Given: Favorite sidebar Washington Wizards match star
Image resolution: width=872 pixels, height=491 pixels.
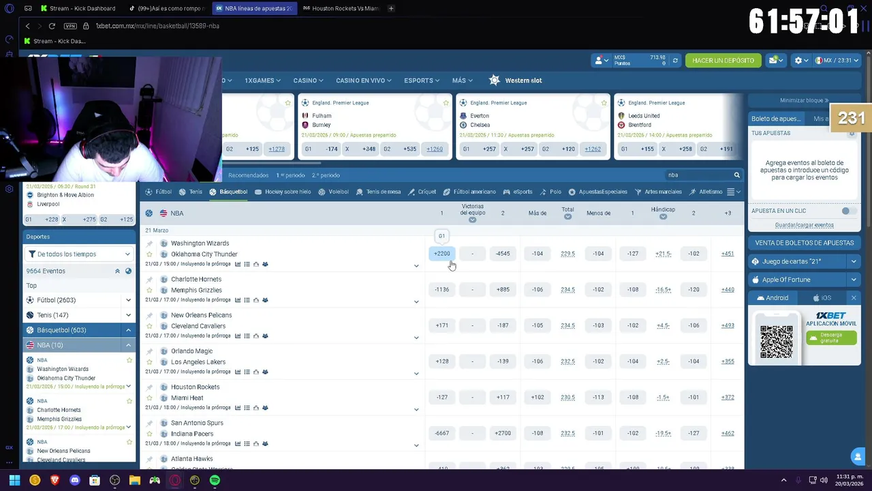Looking at the screenshot, I should [x=129, y=360].
